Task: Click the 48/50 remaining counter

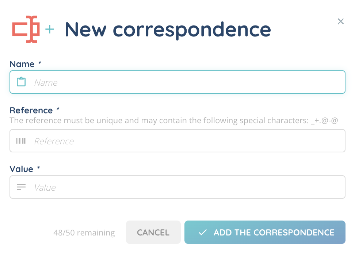Action: coord(84,233)
